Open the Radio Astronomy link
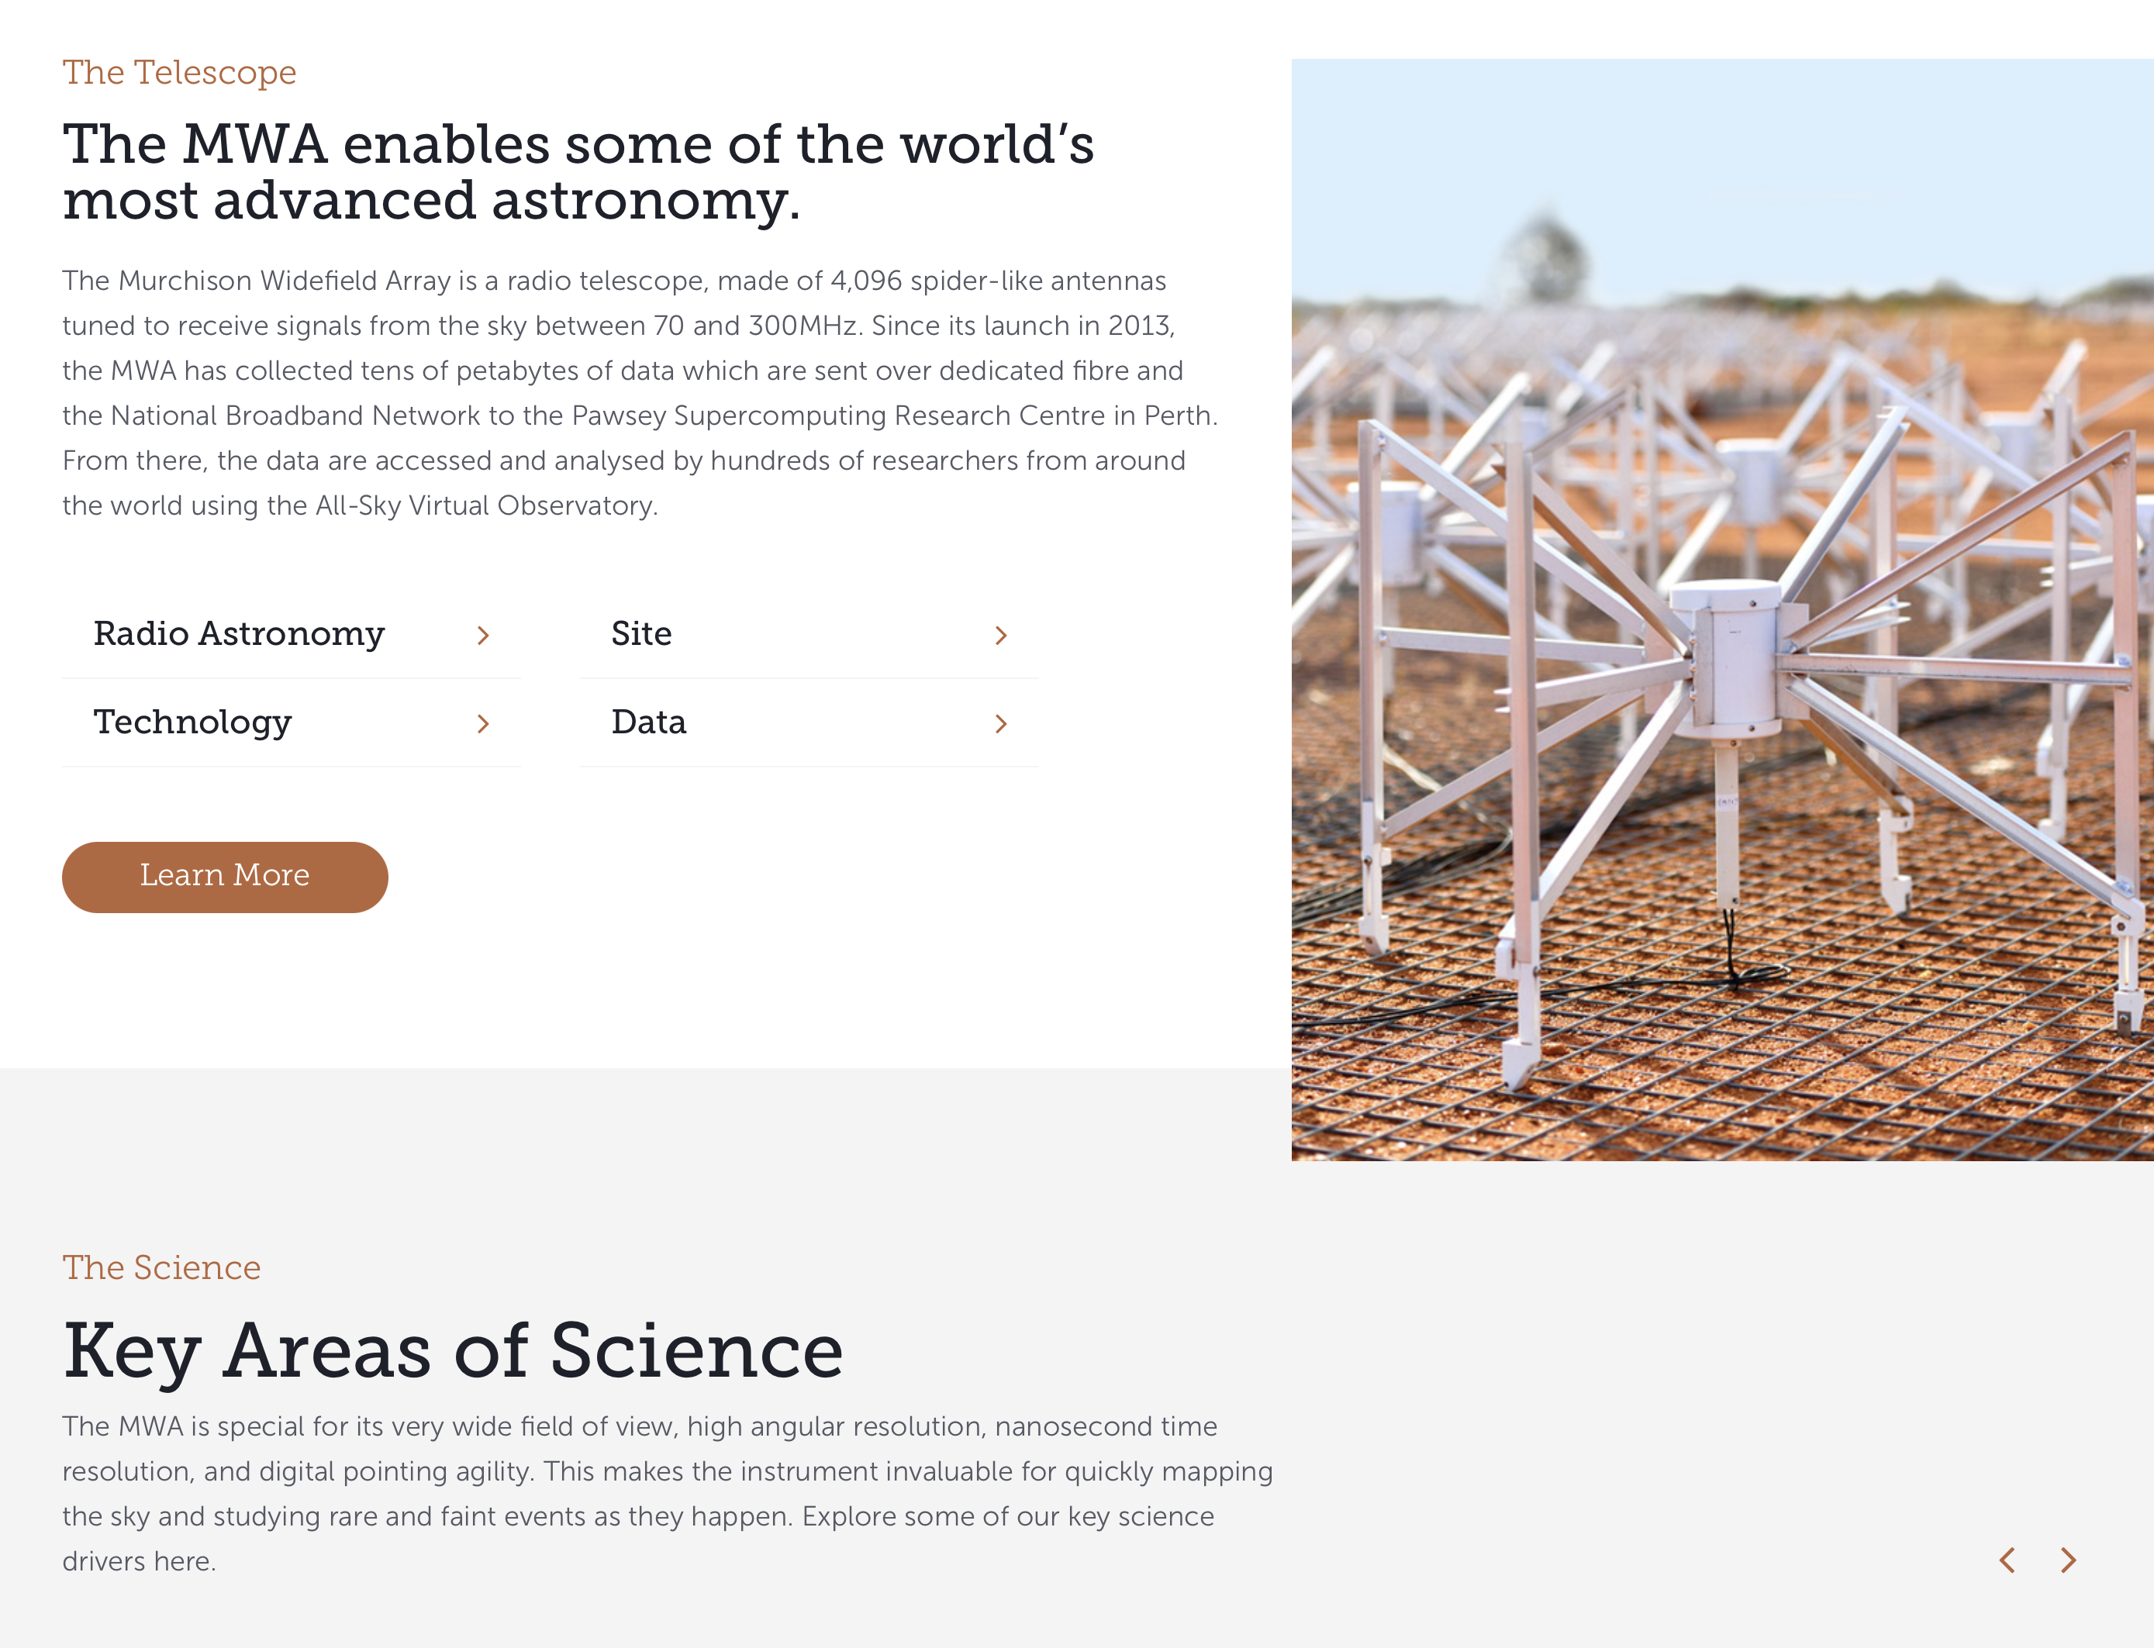2154x1648 pixels. click(x=239, y=633)
